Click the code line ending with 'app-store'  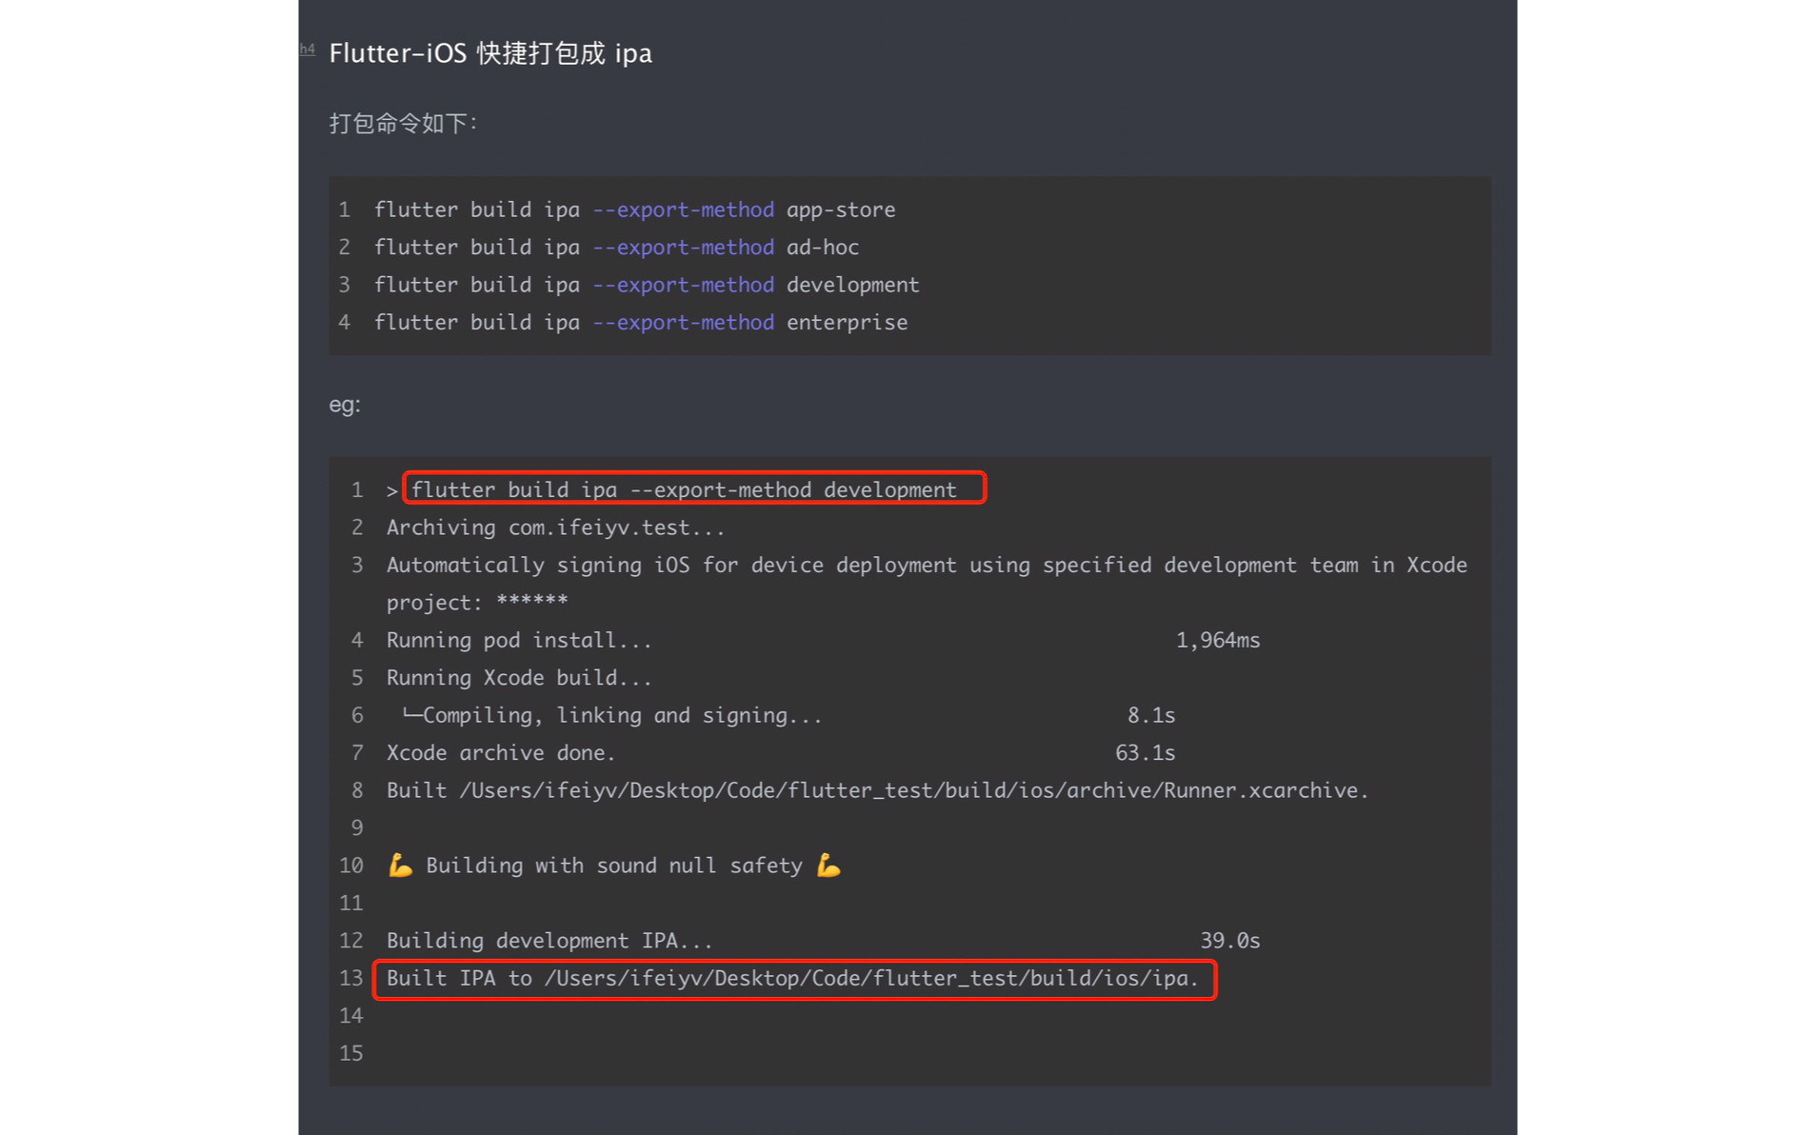coord(634,209)
